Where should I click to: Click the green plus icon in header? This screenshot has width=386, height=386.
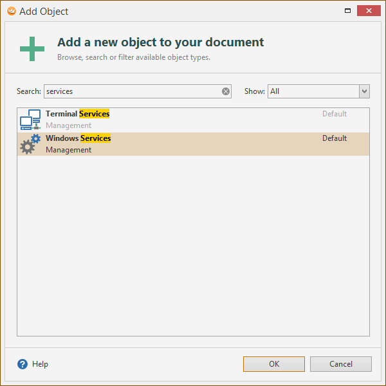coord(32,49)
